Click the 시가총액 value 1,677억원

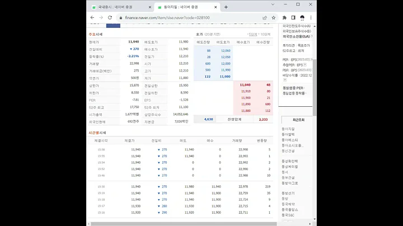pos(132,114)
